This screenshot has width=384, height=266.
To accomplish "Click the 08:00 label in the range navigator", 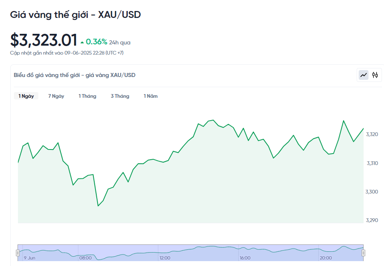I will (x=85, y=258).
